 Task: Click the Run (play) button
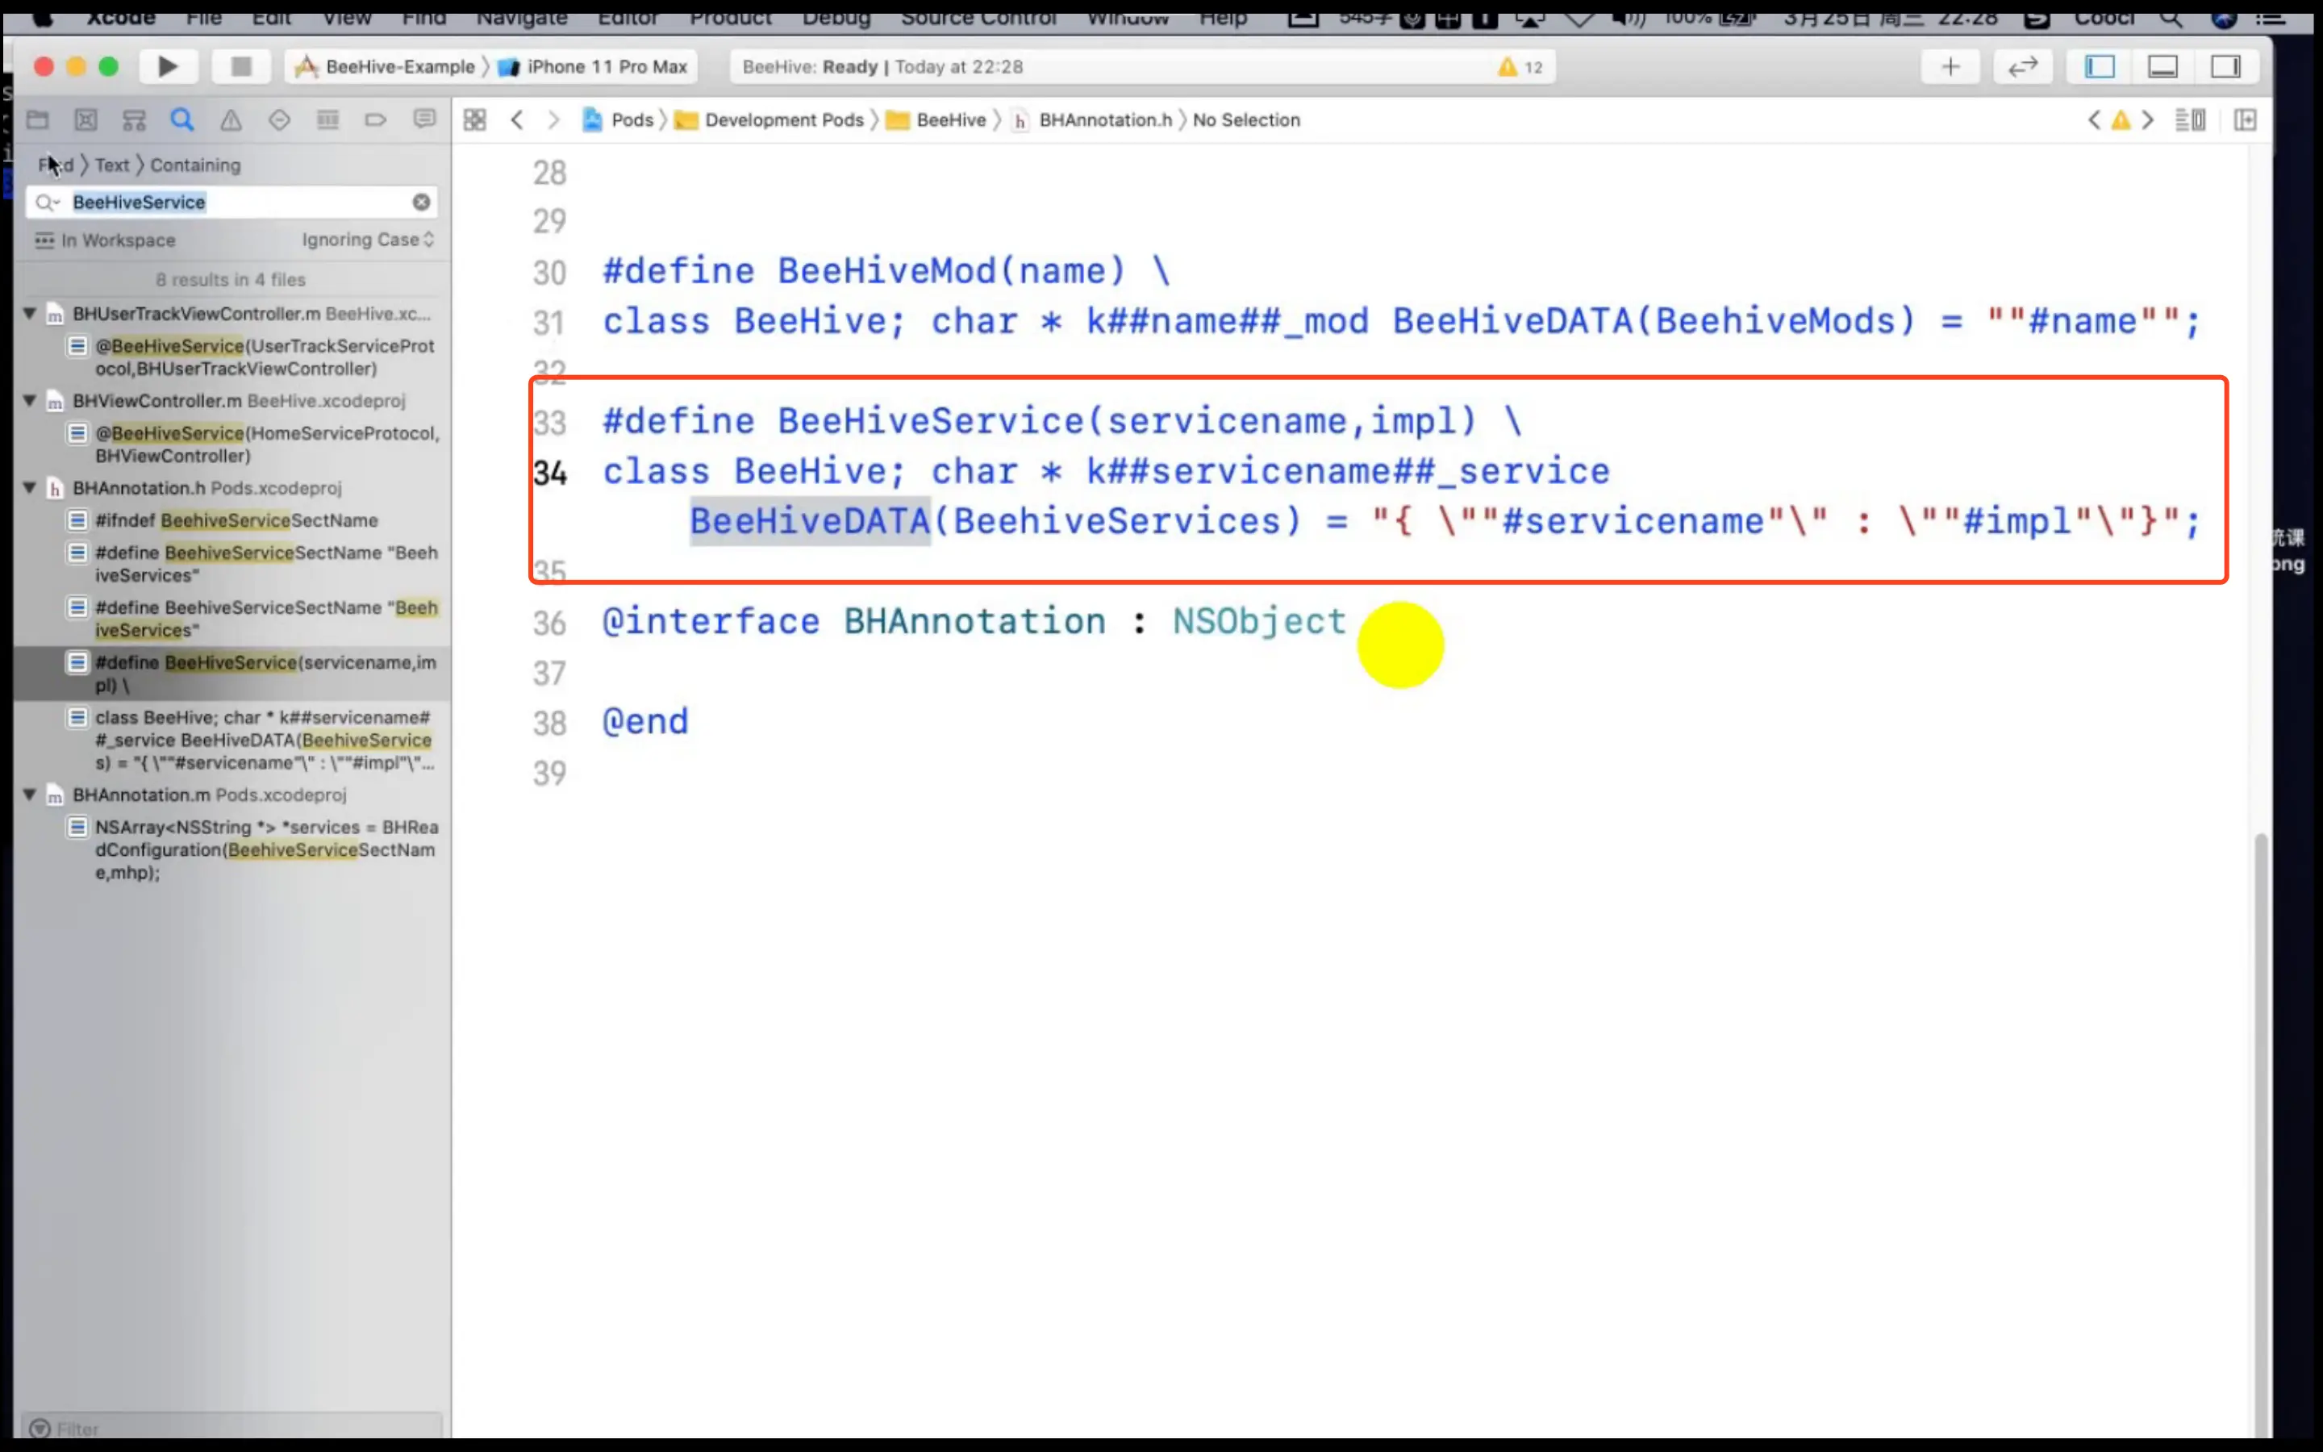pyautogui.click(x=168, y=66)
